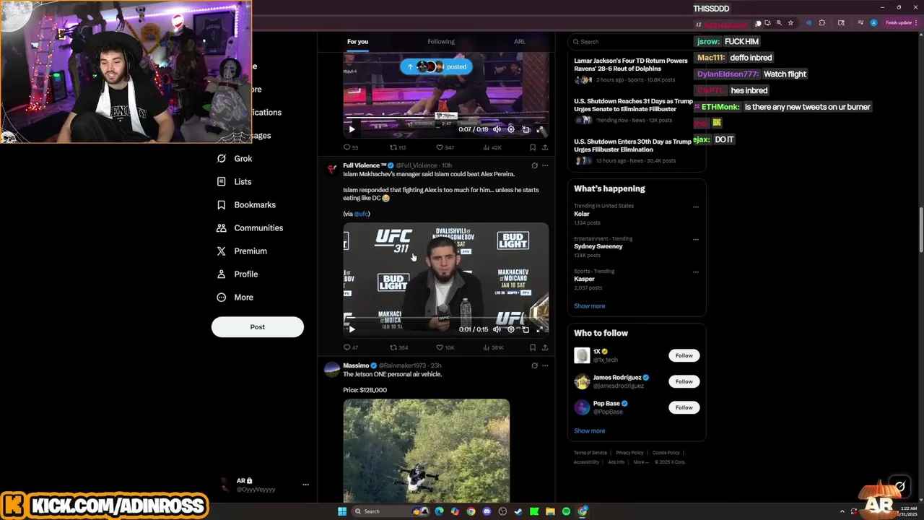Open account switcher dots next to AR
Screen dimensions: 924x520
(305, 485)
